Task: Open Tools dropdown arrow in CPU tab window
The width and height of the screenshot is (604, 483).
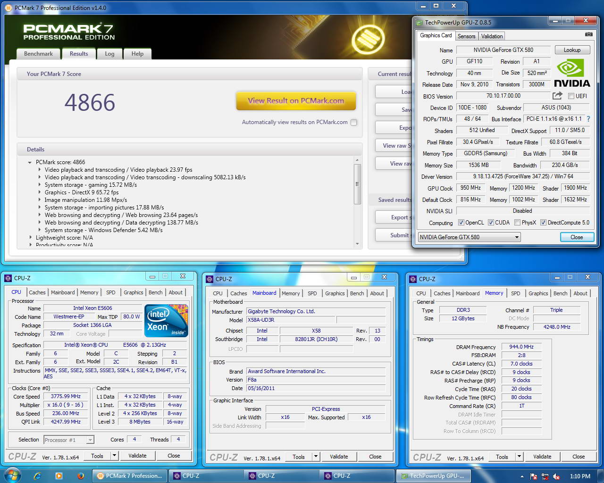Action: pyautogui.click(x=114, y=456)
